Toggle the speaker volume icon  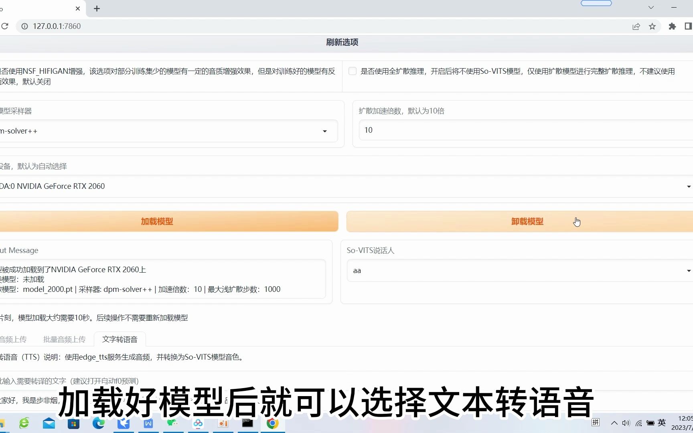(626, 423)
